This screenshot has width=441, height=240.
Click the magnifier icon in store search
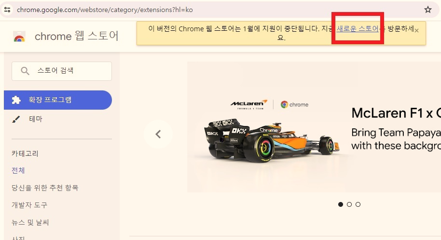(x=25, y=71)
